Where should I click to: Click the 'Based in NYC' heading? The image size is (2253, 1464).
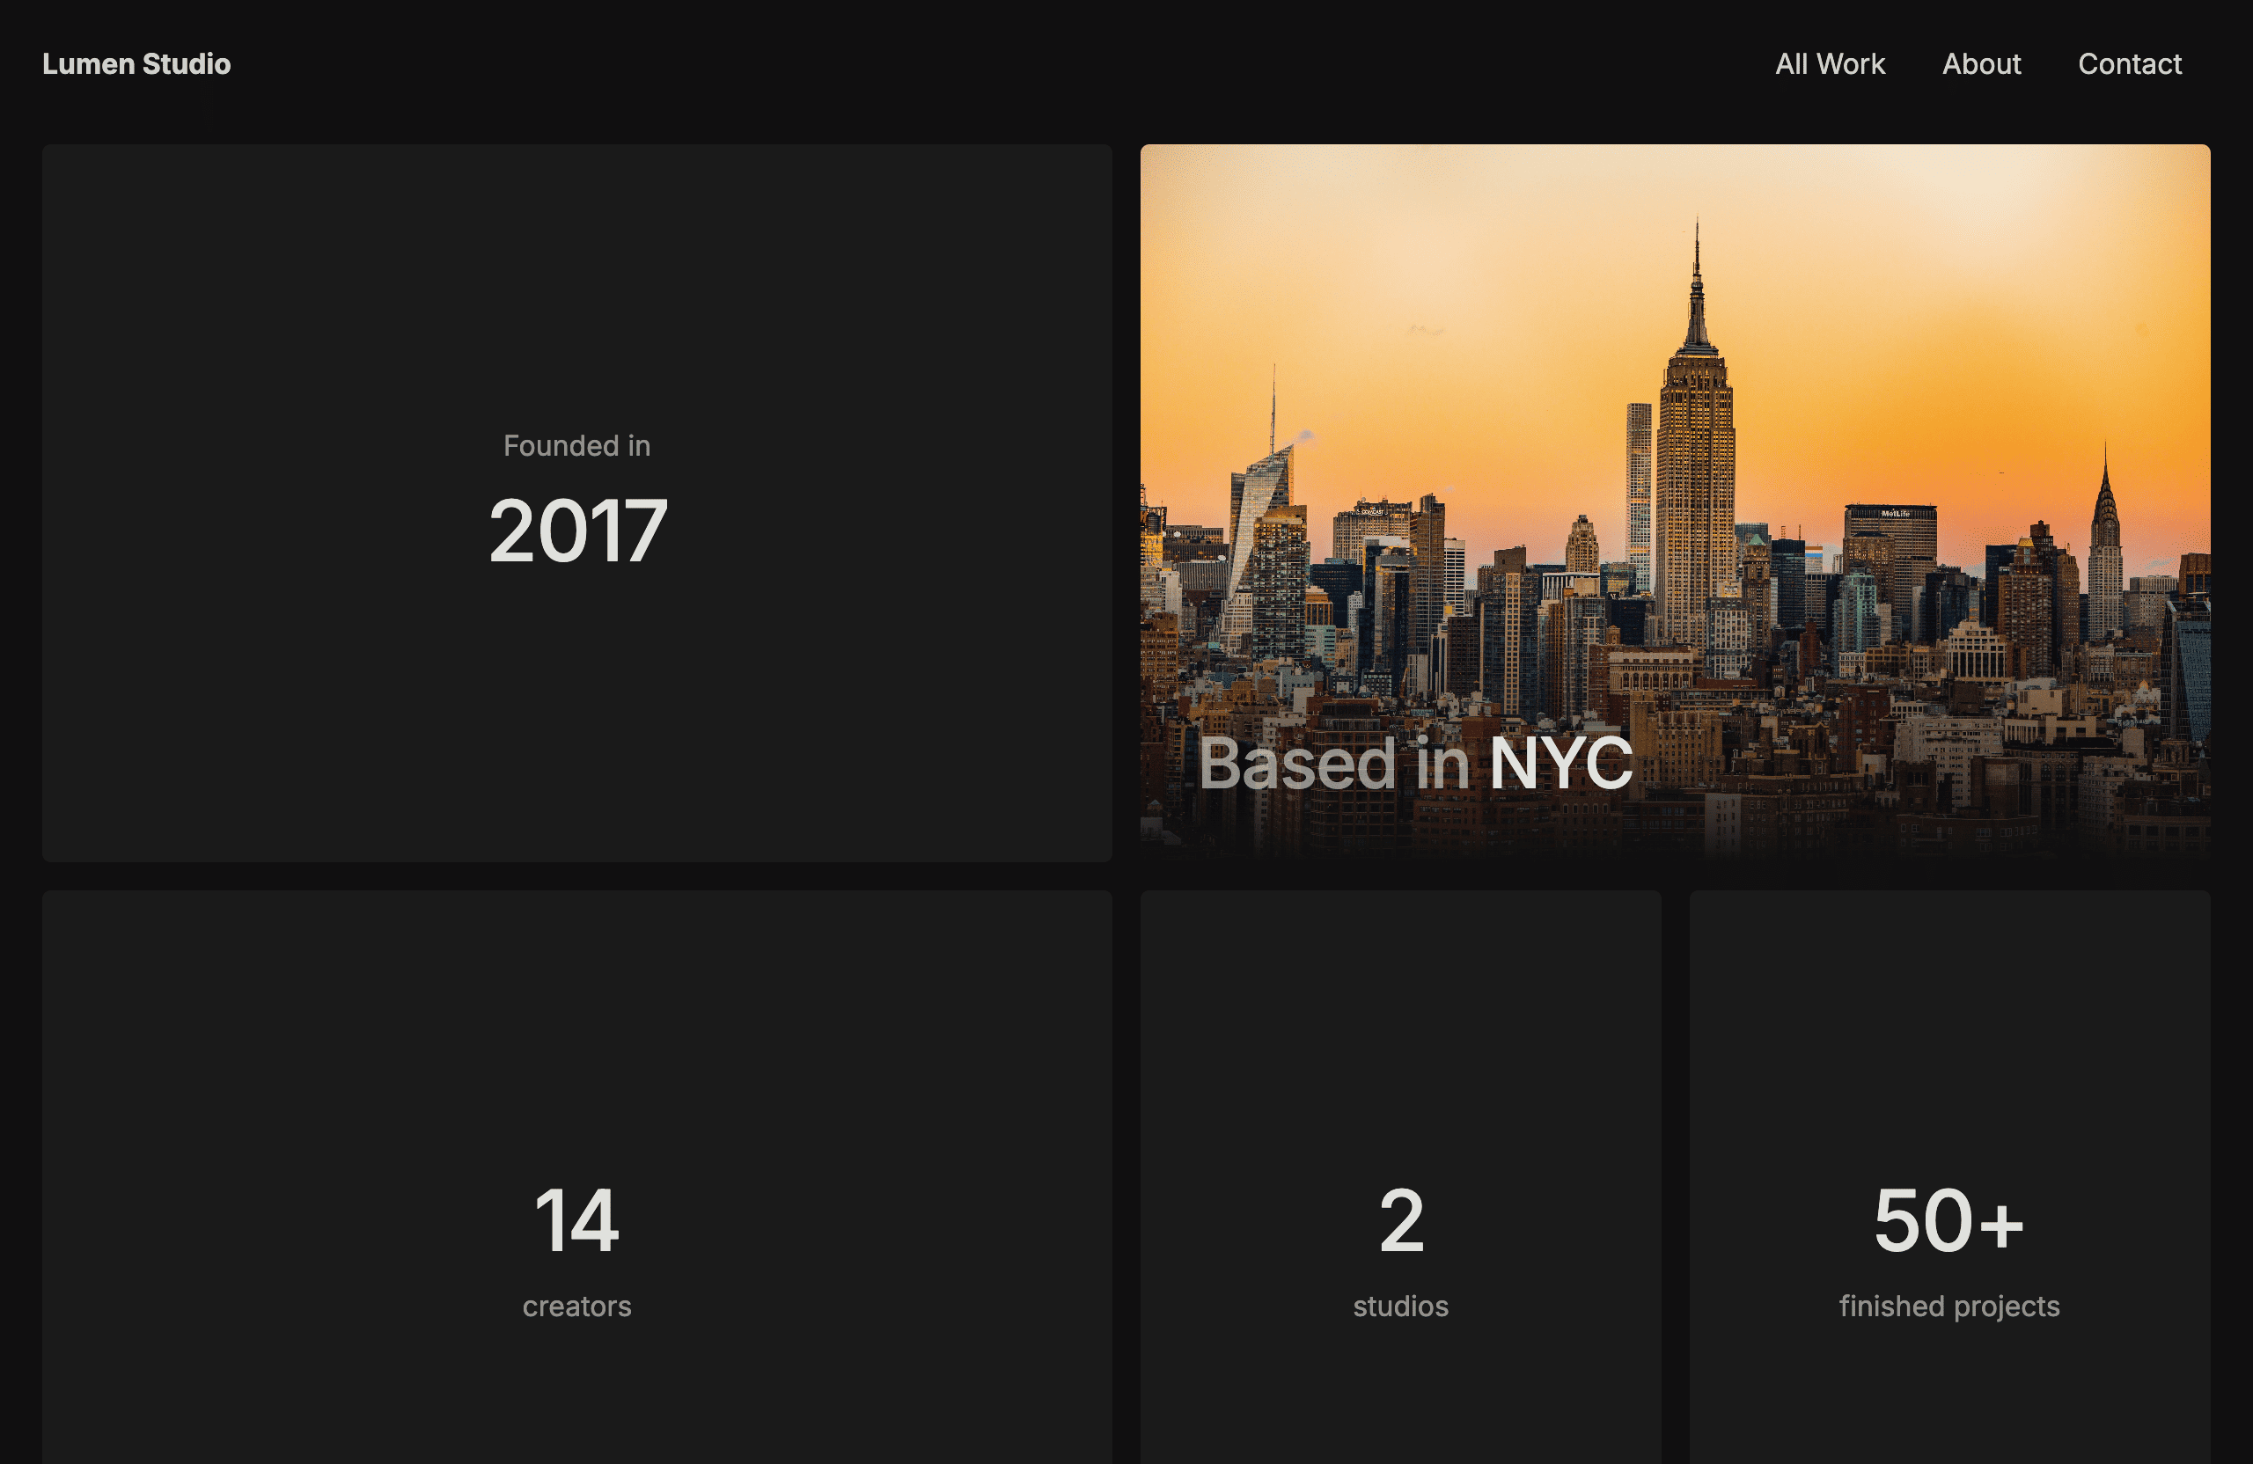tap(1415, 762)
